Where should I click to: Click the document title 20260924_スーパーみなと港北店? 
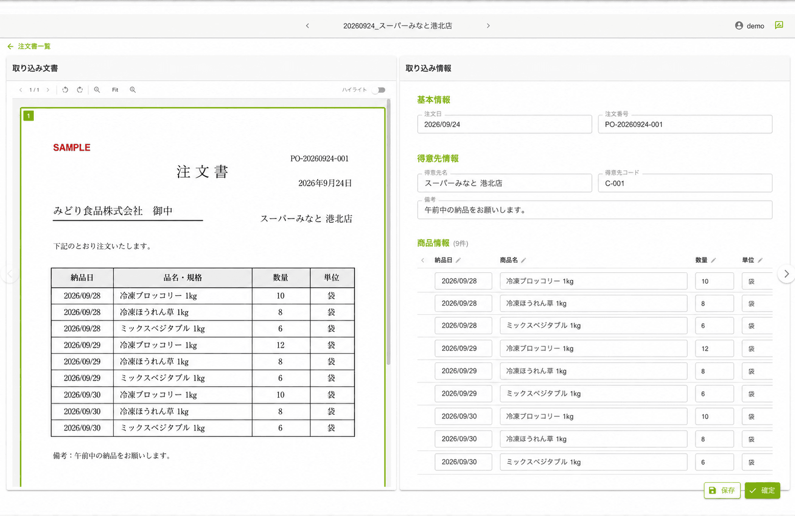398,26
